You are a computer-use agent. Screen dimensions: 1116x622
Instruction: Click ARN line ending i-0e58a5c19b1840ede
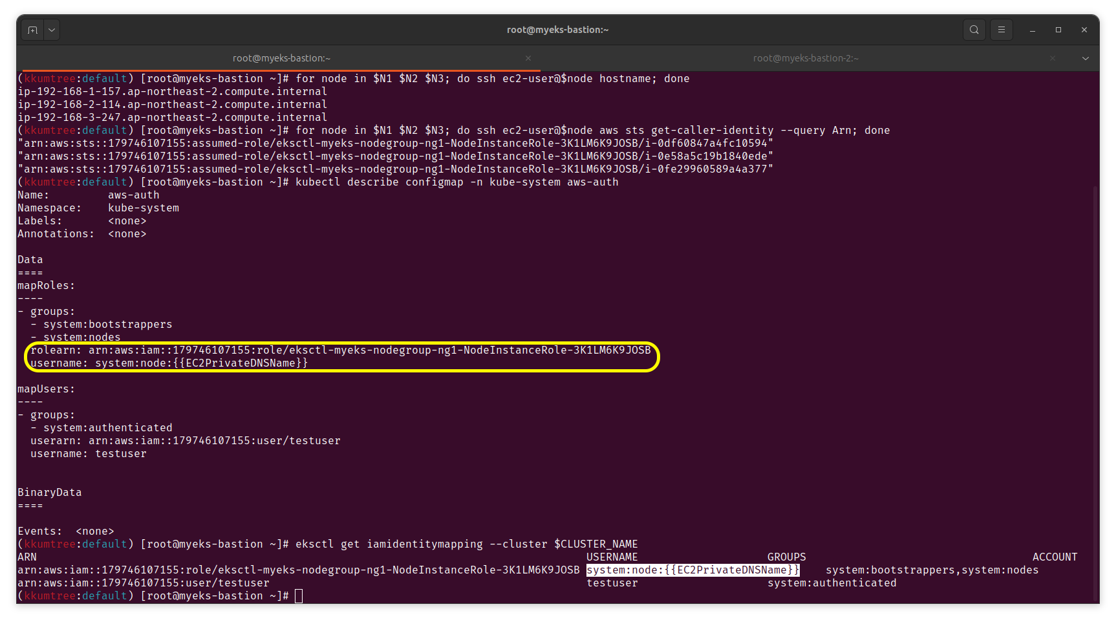395,156
